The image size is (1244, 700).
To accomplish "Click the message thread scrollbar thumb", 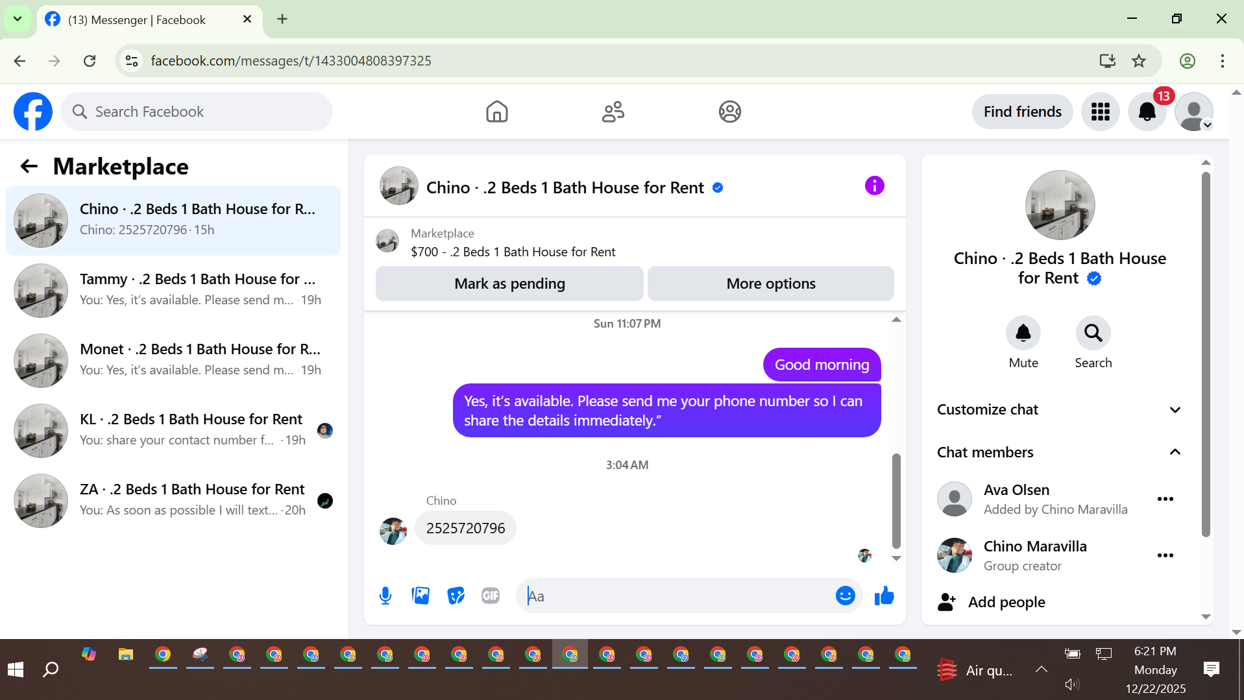I will 896,501.
